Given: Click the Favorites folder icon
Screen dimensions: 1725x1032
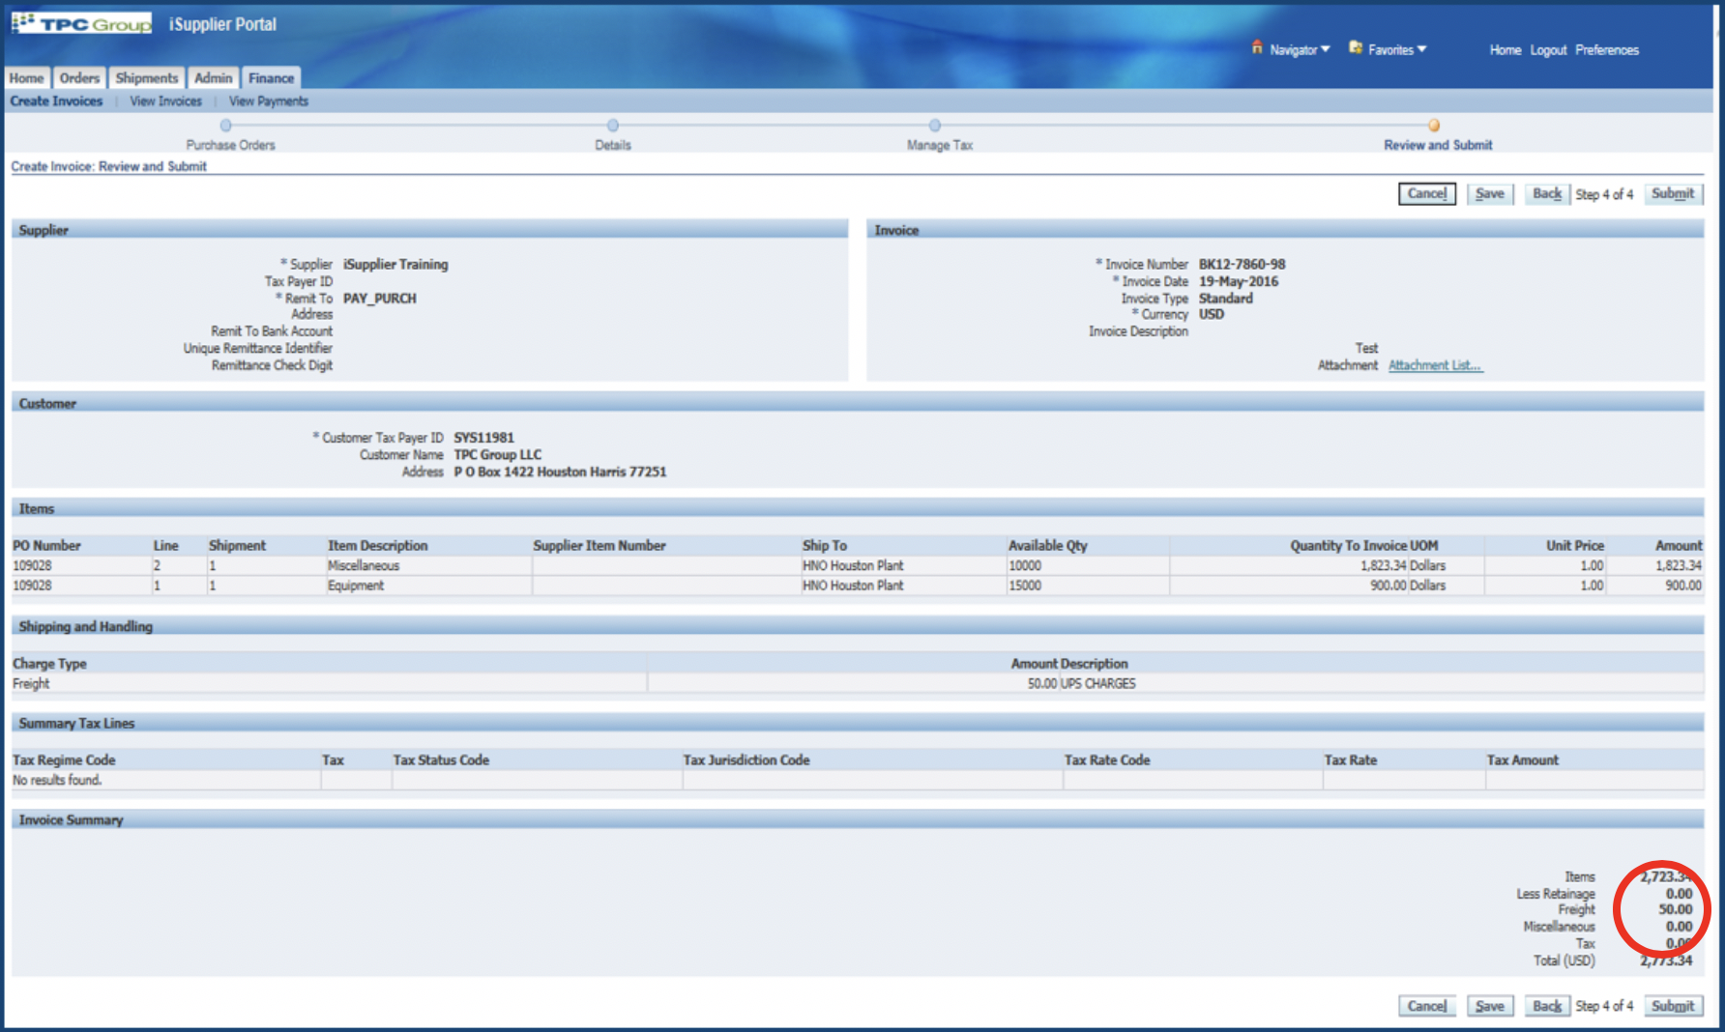Looking at the screenshot, I should (x=1356, y=47).
